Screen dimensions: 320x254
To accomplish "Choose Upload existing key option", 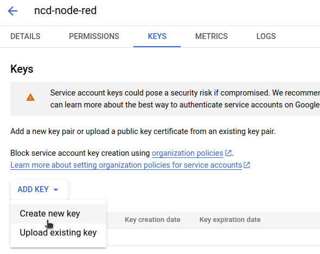I will 58,233.
